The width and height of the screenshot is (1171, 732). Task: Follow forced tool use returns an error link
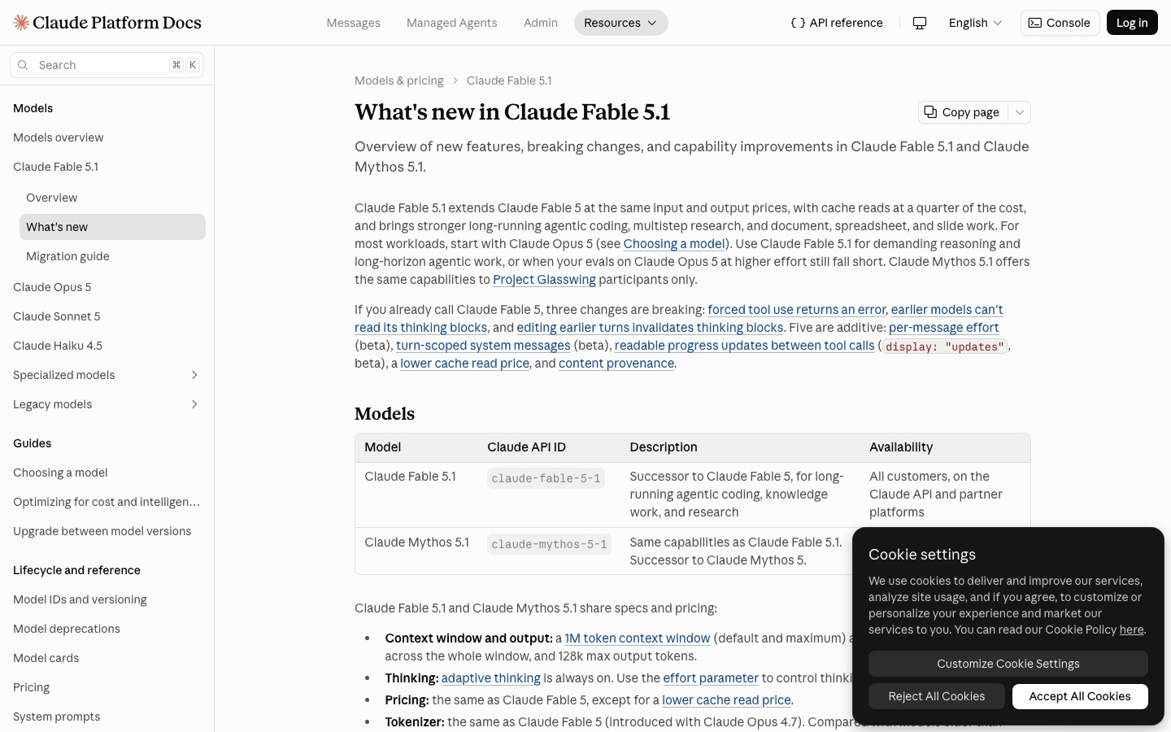click(x=796, y=310)
